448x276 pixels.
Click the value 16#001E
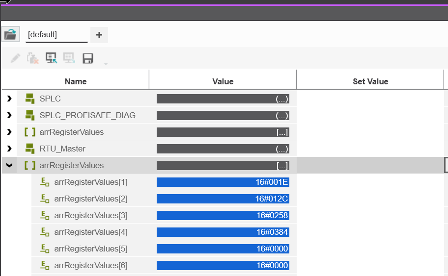pos(223,182)
